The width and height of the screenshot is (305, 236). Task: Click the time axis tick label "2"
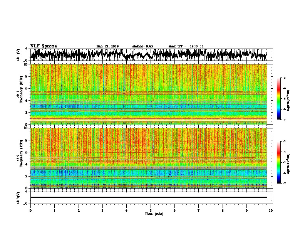point(79,211)
